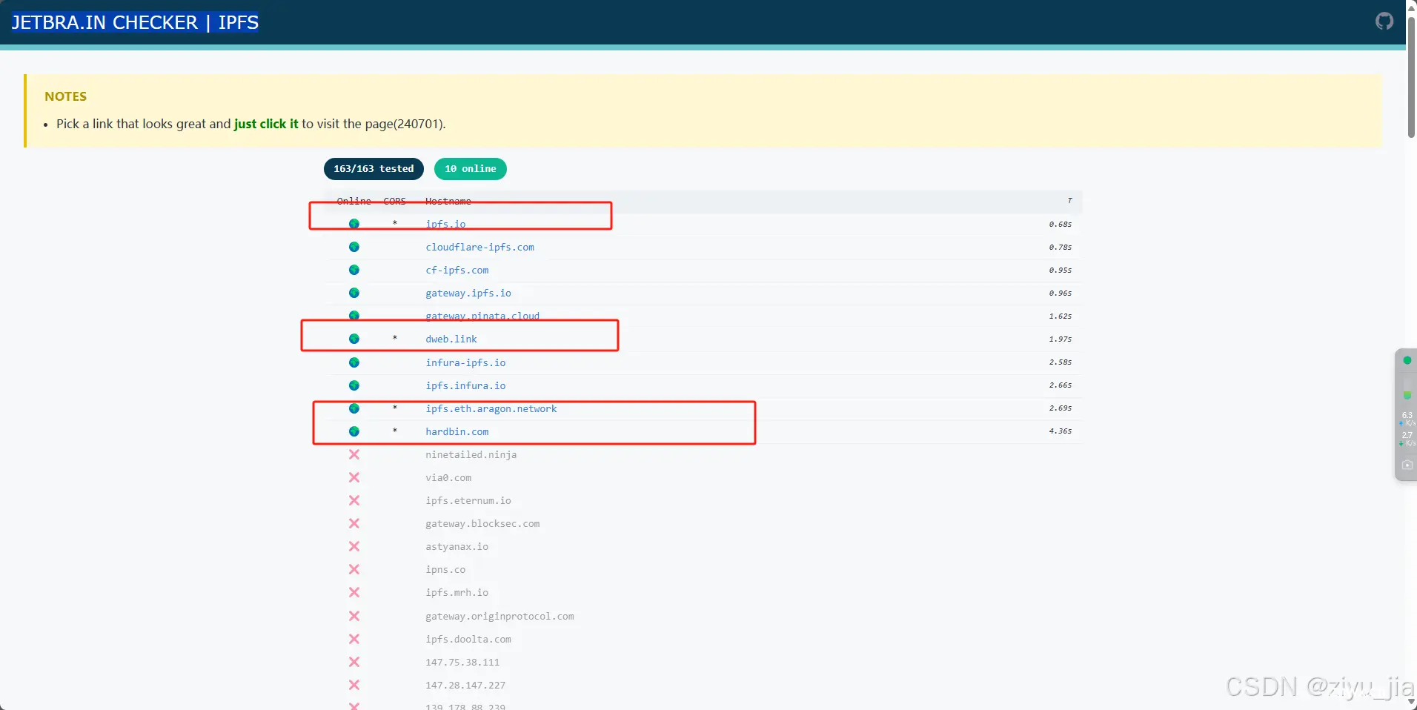Click offline X icon for ipfs.mrh.io

(x=354, y=592)
